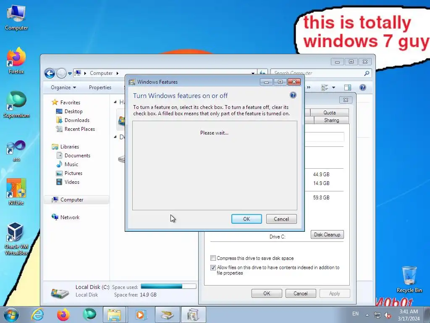Open the recent pages dropdown next to forward

click(70, 73)
